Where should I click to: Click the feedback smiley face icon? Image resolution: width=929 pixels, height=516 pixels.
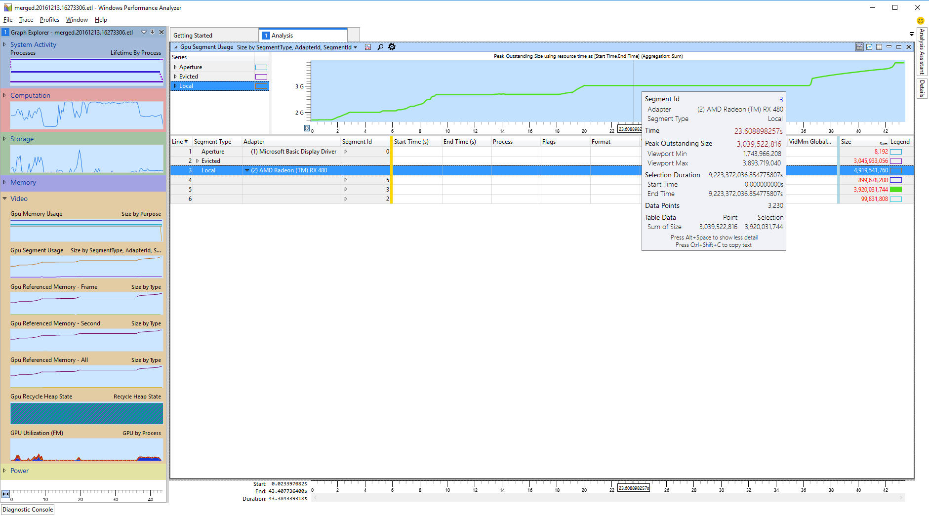(x=920, y=21)
